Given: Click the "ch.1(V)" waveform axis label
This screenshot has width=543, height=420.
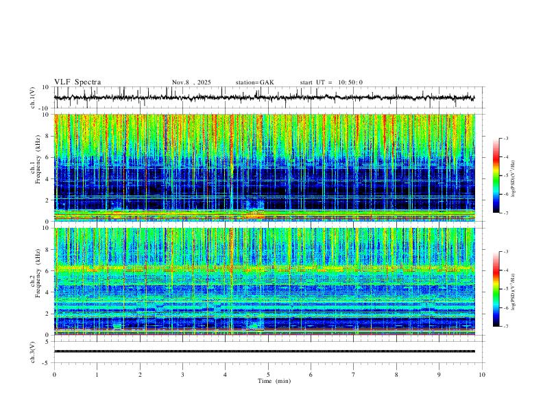Looking at the screenshot, I should [x=33, y=97].
